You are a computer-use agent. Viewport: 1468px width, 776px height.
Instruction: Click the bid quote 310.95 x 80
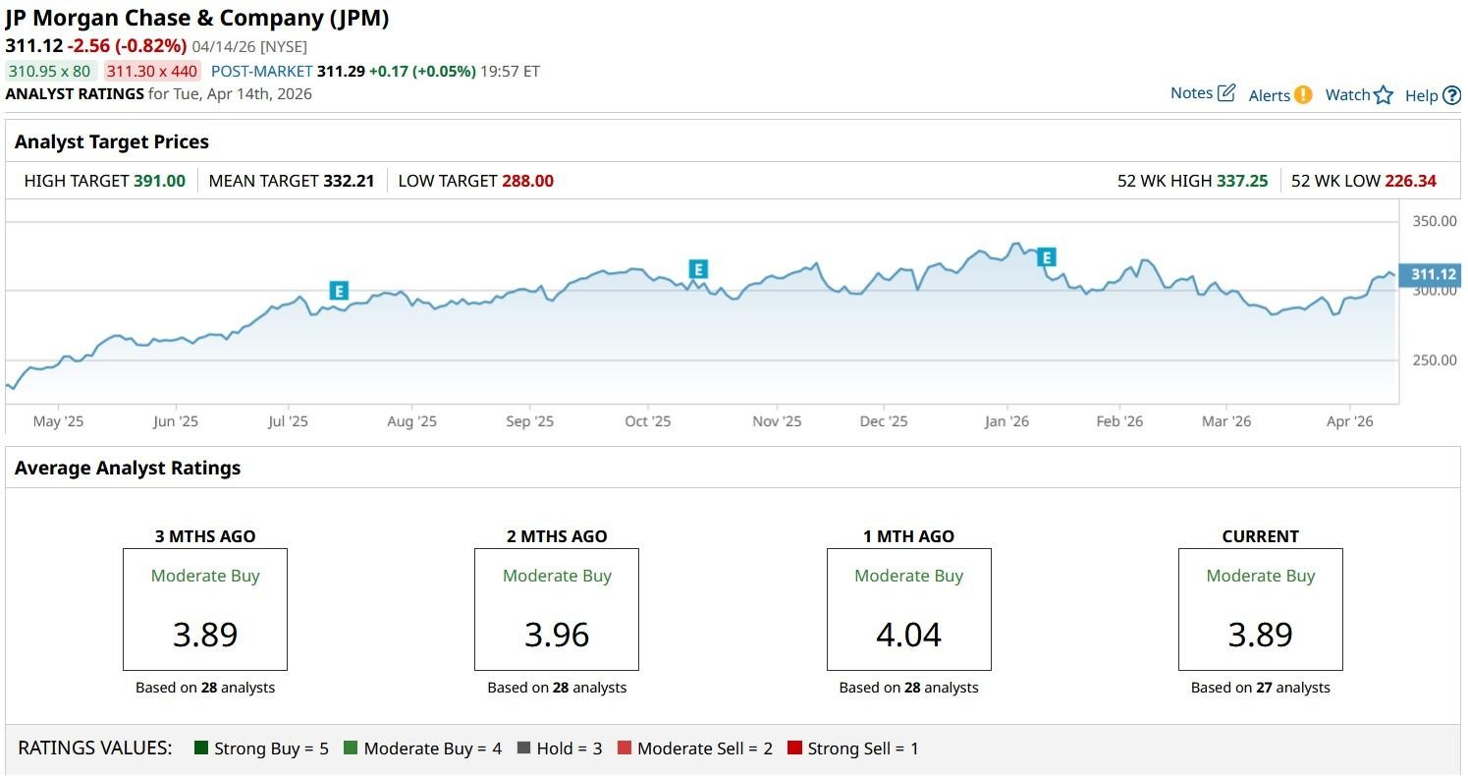tap(50, 71)
